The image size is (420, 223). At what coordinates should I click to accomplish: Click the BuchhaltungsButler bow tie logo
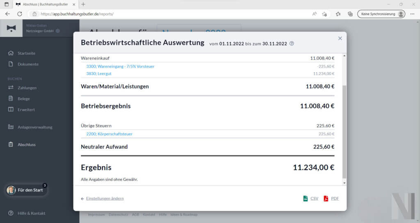point(11,28)
